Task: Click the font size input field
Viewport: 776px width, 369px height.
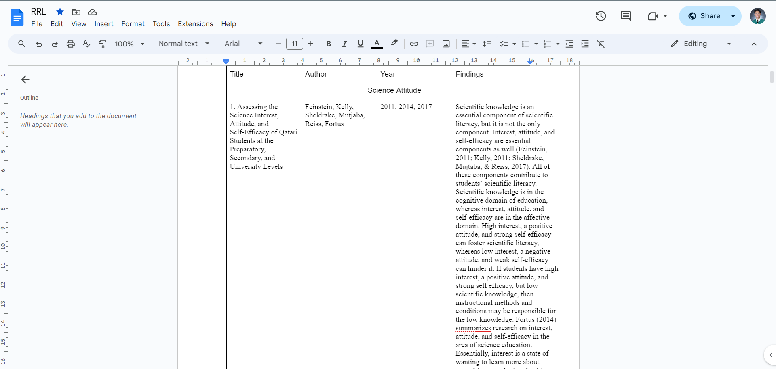Action: tap(295, 44)
